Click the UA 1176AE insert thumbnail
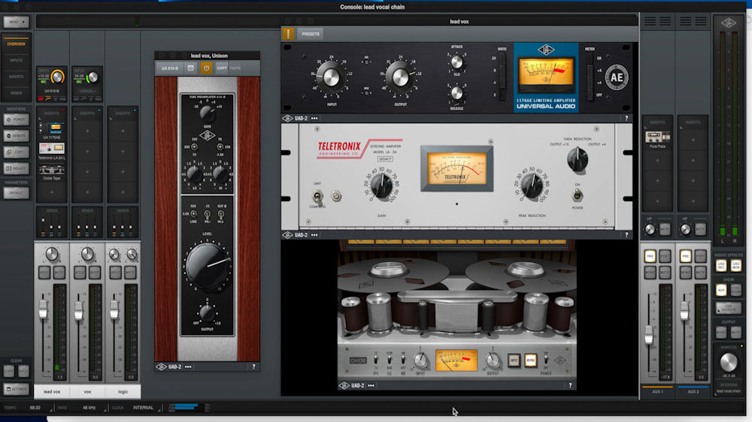Viewport: 752px width, 422px height. pos(52,130)
